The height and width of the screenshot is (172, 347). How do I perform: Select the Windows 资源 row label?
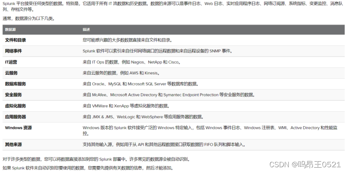click(x=18, y=128)
